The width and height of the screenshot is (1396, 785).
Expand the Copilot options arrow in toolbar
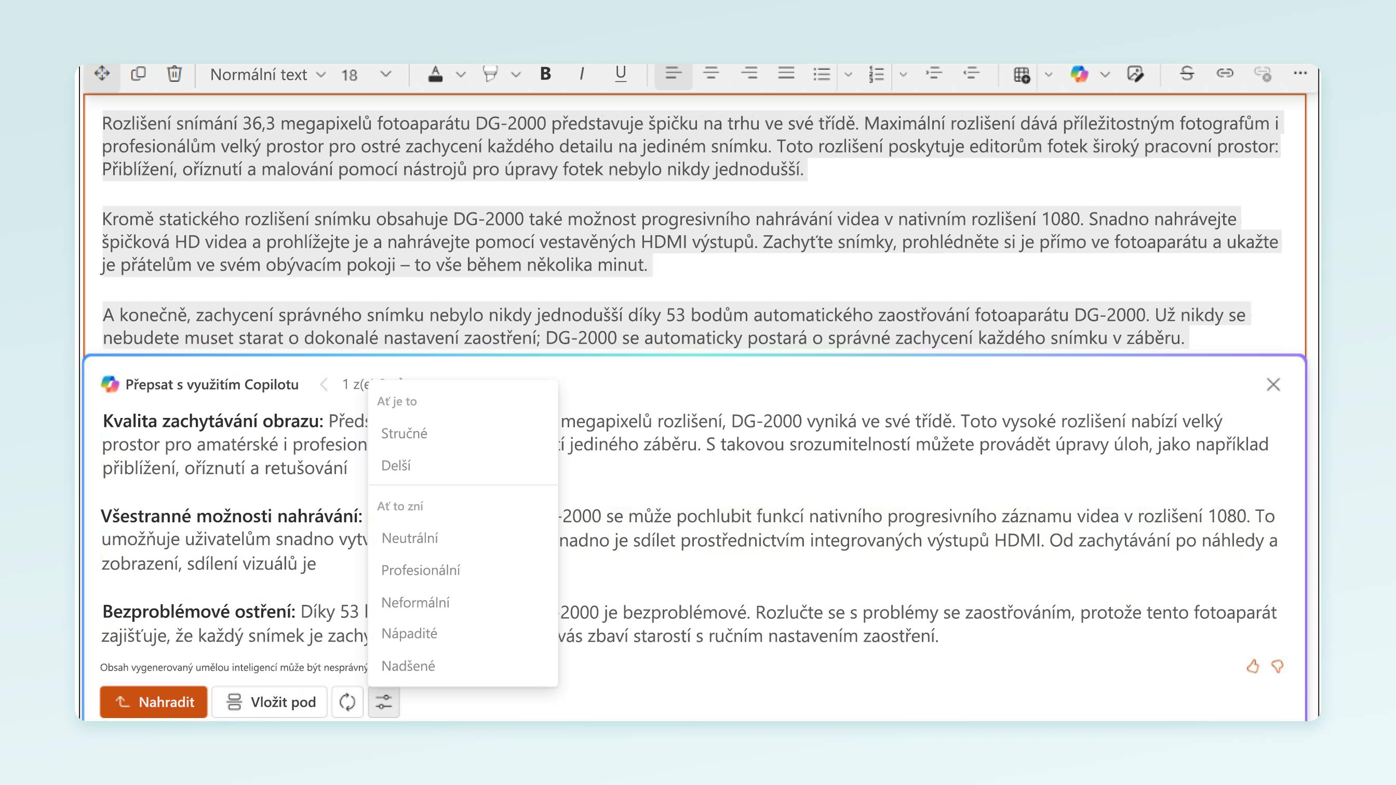pyautogui.click(x=1106, y=74)
